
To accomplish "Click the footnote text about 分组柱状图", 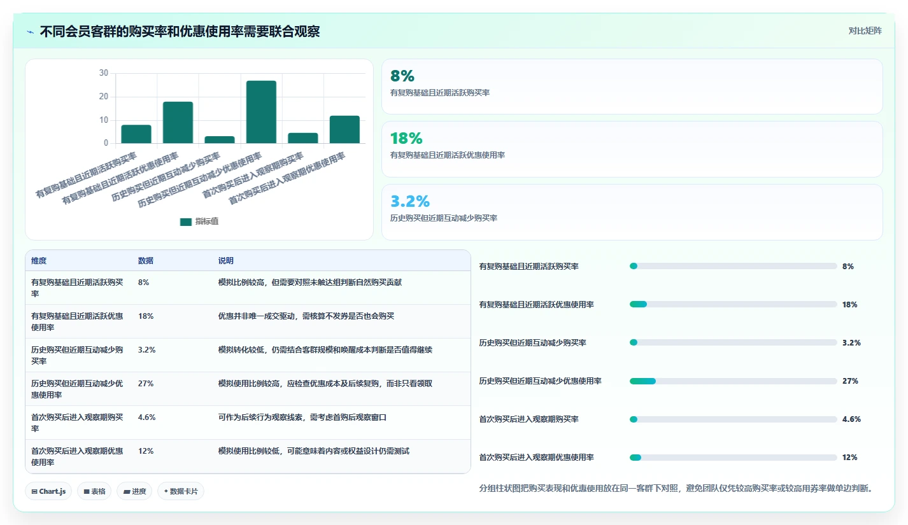I will [676, 489].
